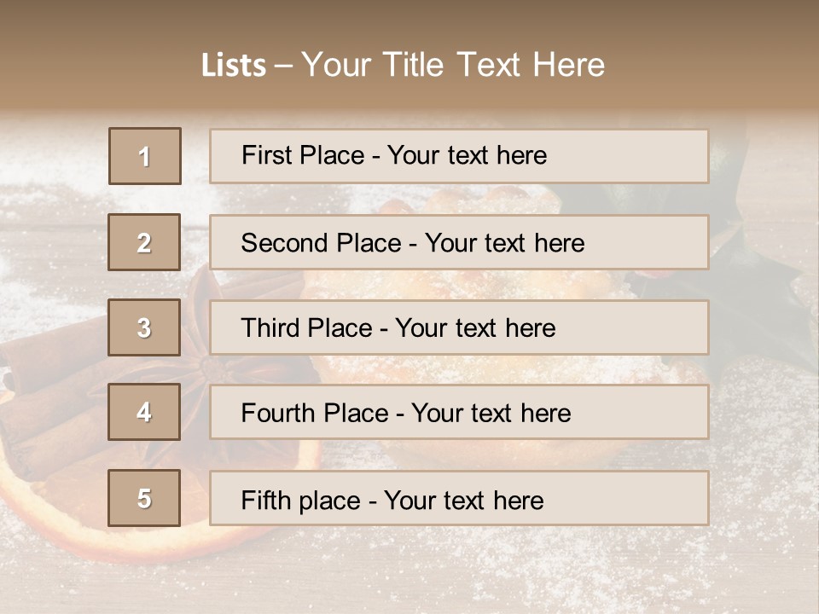Select the number 4 box

point(144,412)
